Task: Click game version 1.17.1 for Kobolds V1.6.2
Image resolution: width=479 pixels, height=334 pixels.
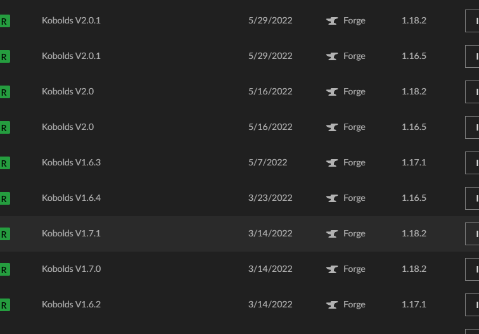Action: pos(414,304)
